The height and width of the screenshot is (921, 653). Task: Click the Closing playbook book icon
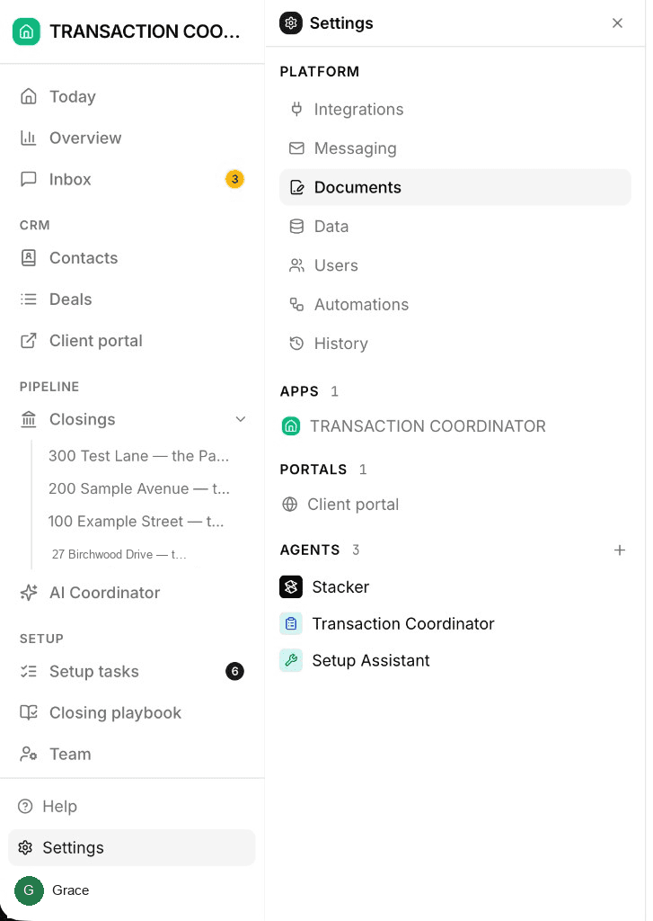(28, 713)
